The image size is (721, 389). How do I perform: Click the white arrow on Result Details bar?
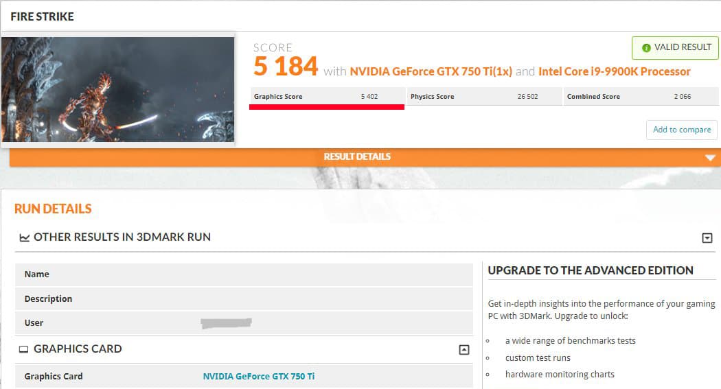(x=710, y=158)
